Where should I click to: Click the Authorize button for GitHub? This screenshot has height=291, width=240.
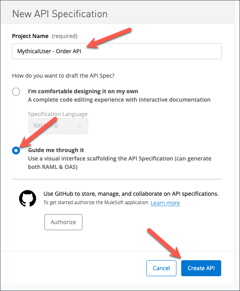(x=64, y=222)
